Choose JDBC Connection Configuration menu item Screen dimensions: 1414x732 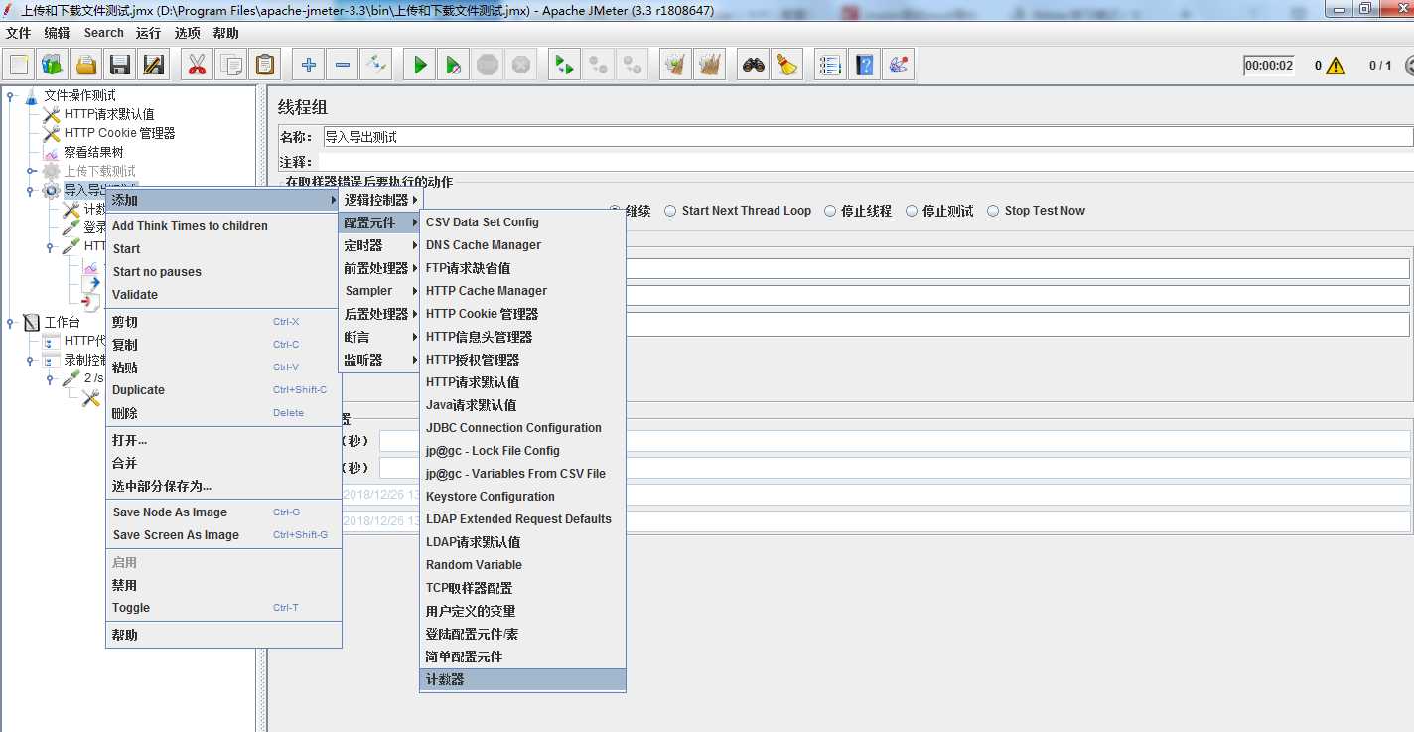[523, 428]
